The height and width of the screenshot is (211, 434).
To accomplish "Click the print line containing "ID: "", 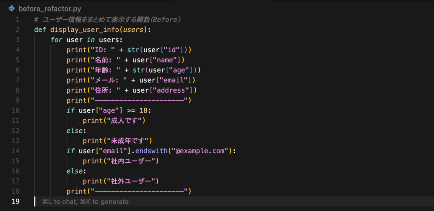I will 129,50.
